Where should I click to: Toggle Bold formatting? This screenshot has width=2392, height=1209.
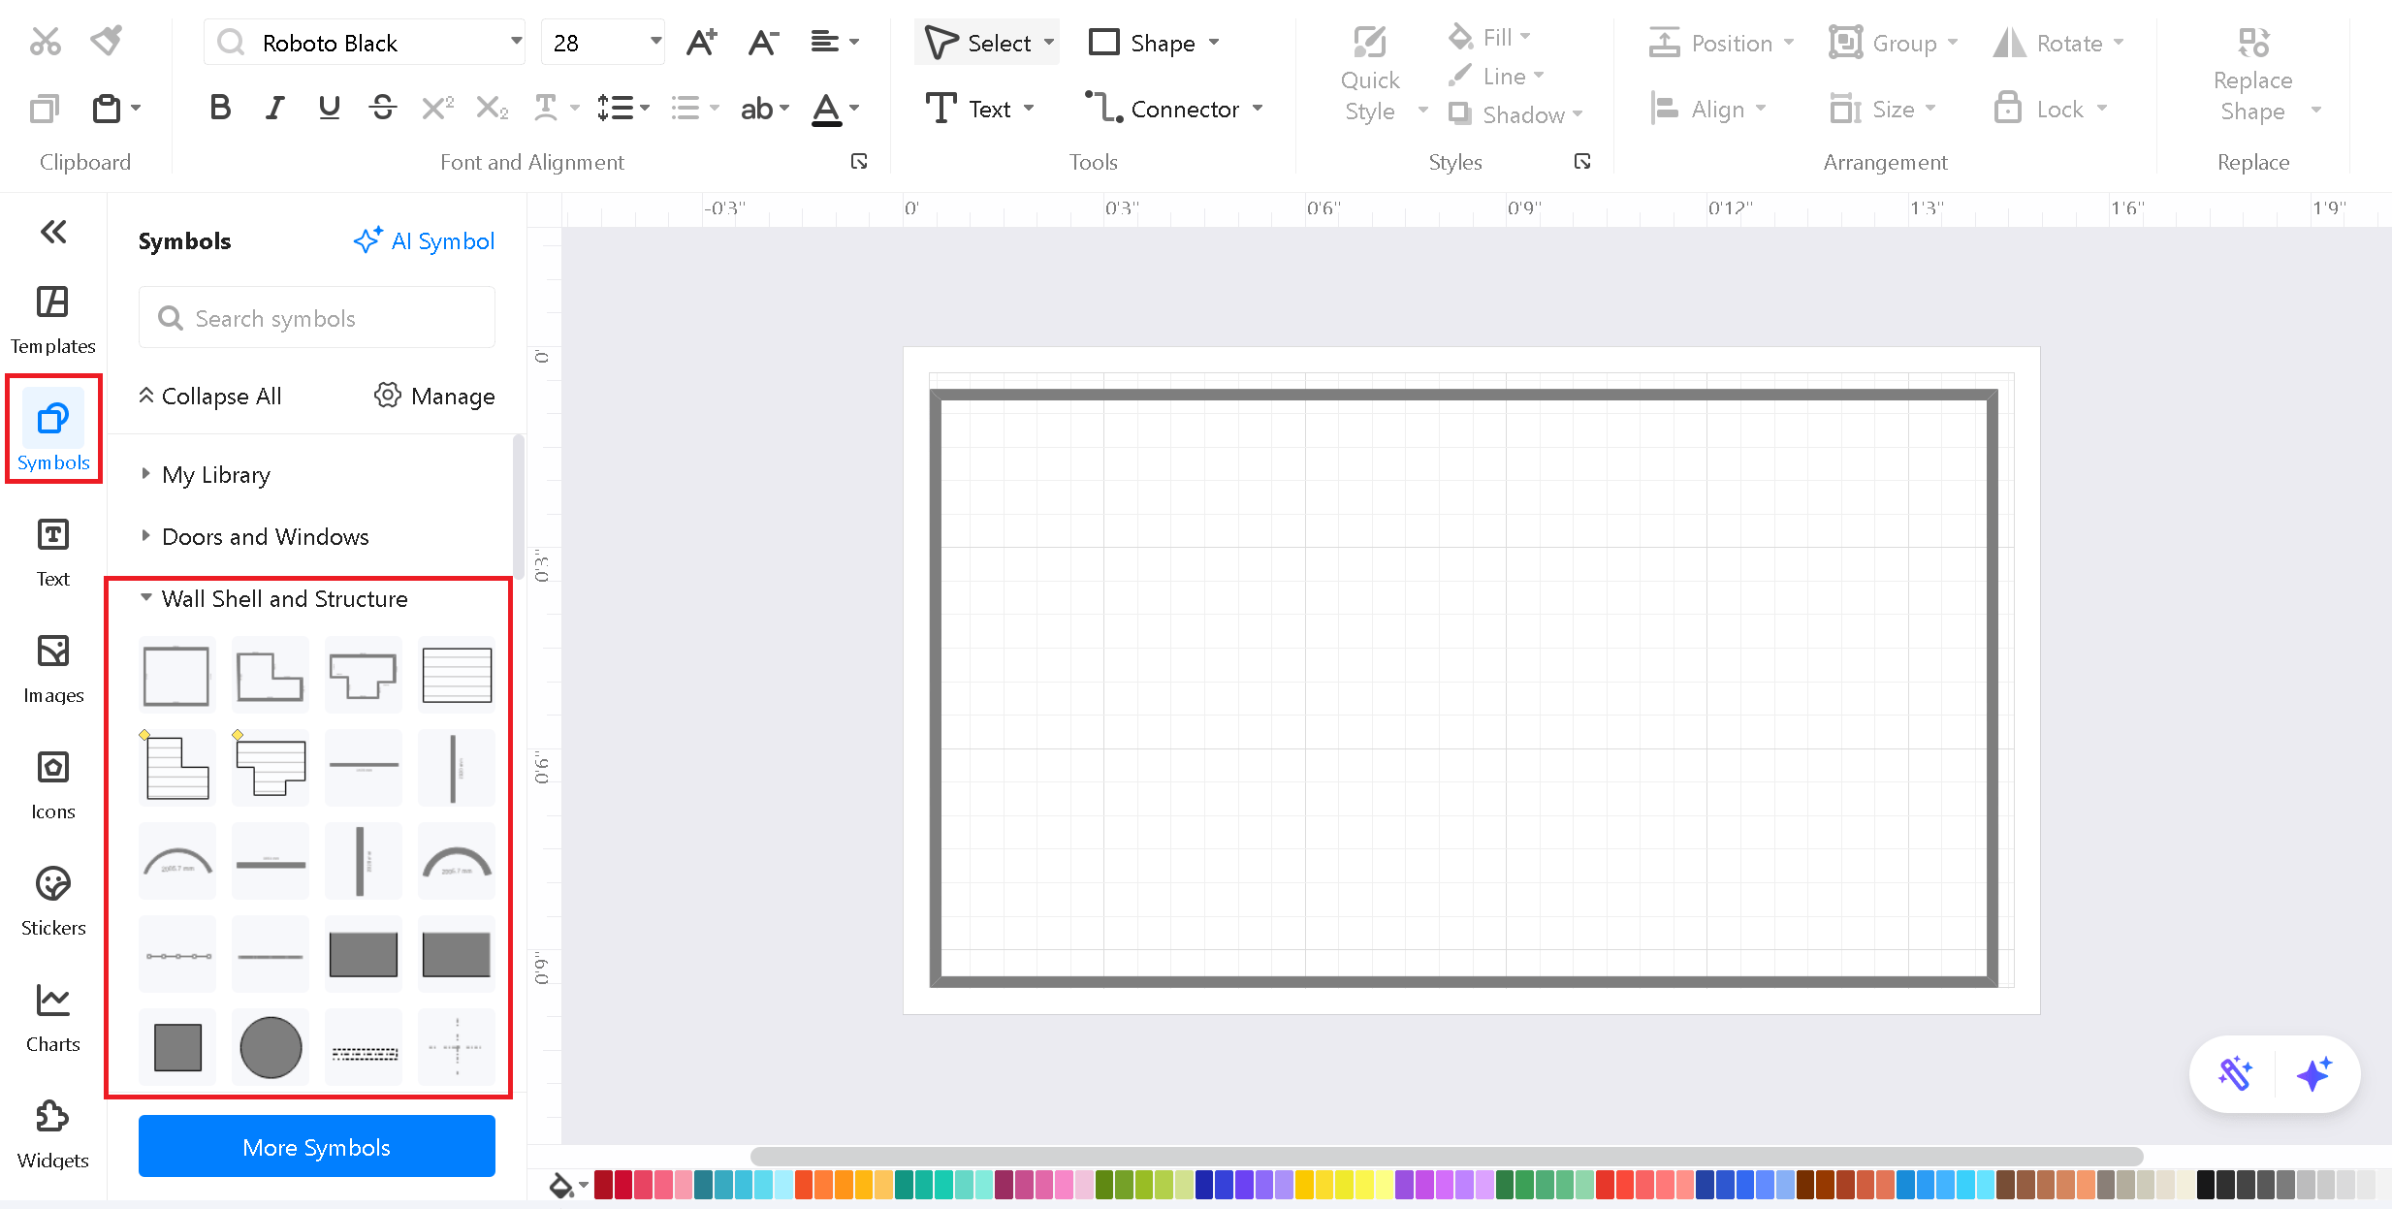(220, 108)
